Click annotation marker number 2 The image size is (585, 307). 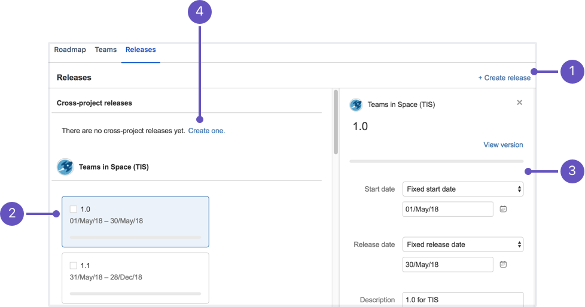[x=12, y=213]
